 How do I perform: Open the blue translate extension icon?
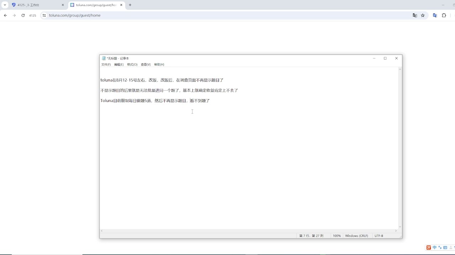coord(435,15)
